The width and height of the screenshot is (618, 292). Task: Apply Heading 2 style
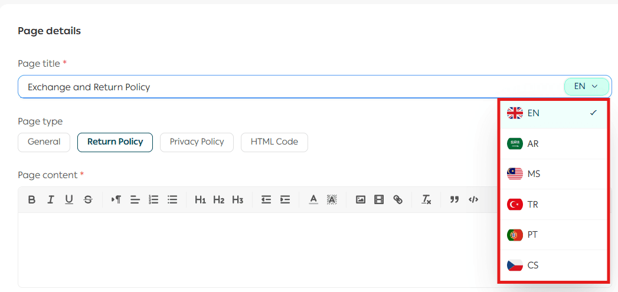point(219,200)
